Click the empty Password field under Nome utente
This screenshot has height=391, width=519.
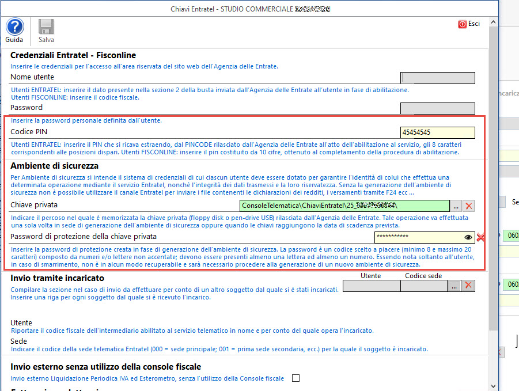click(x=438, y=108)
